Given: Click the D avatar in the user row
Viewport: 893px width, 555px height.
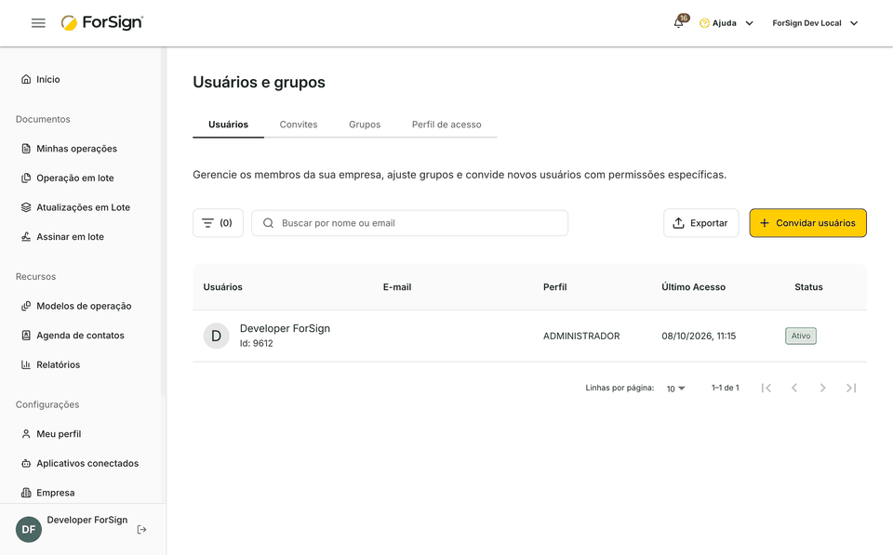Looking at the screenshot, I should [x=217, y=336].
